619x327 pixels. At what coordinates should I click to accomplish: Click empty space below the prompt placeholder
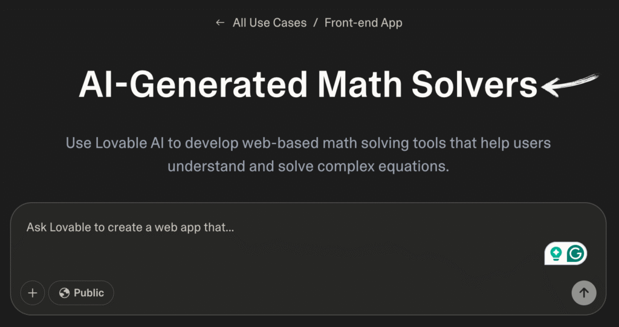276,256
